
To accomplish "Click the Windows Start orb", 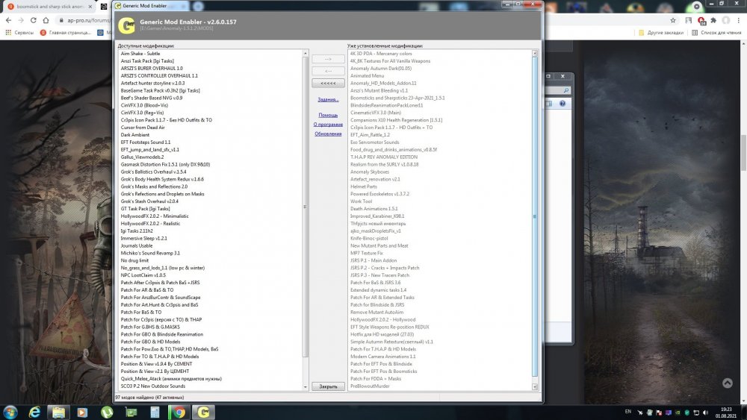I will (10, 412).
